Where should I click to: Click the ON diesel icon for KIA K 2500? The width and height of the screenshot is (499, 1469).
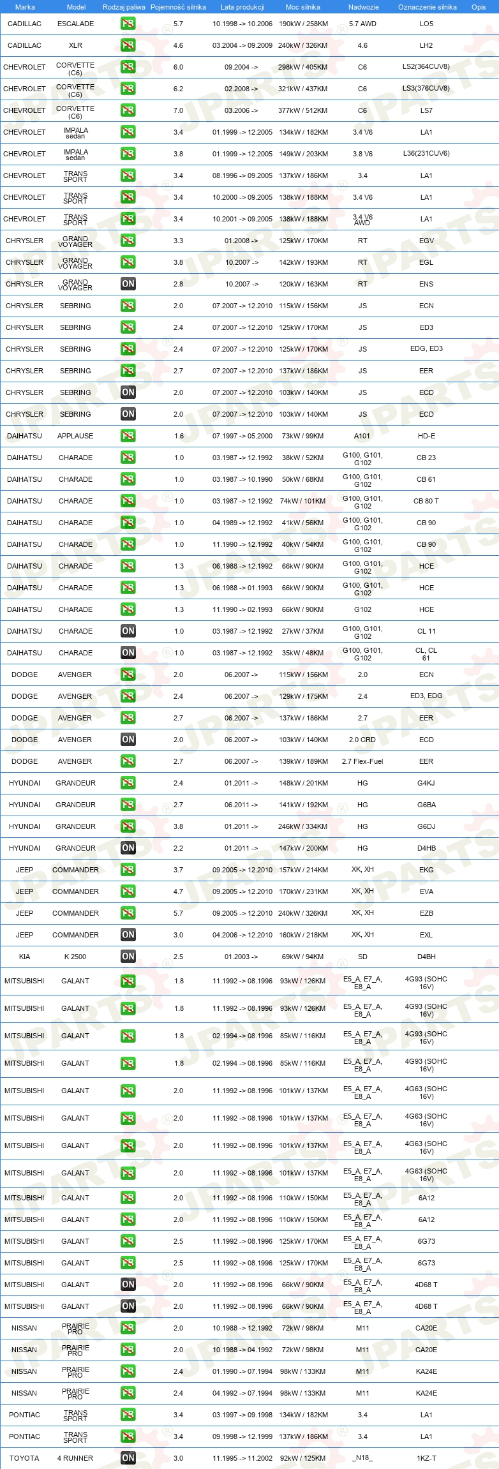(x=128, y=957)
